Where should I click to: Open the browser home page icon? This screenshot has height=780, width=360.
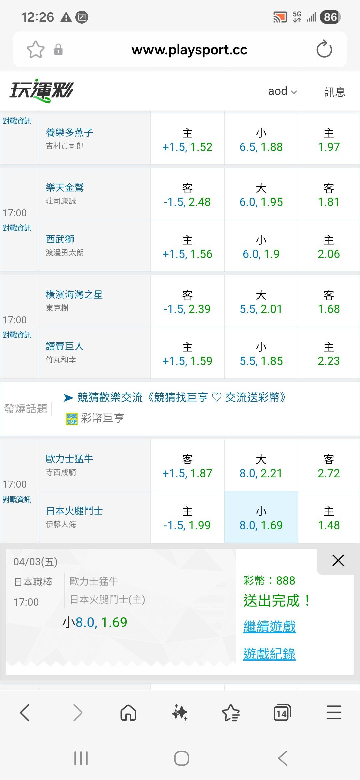(x=128, y=713)
